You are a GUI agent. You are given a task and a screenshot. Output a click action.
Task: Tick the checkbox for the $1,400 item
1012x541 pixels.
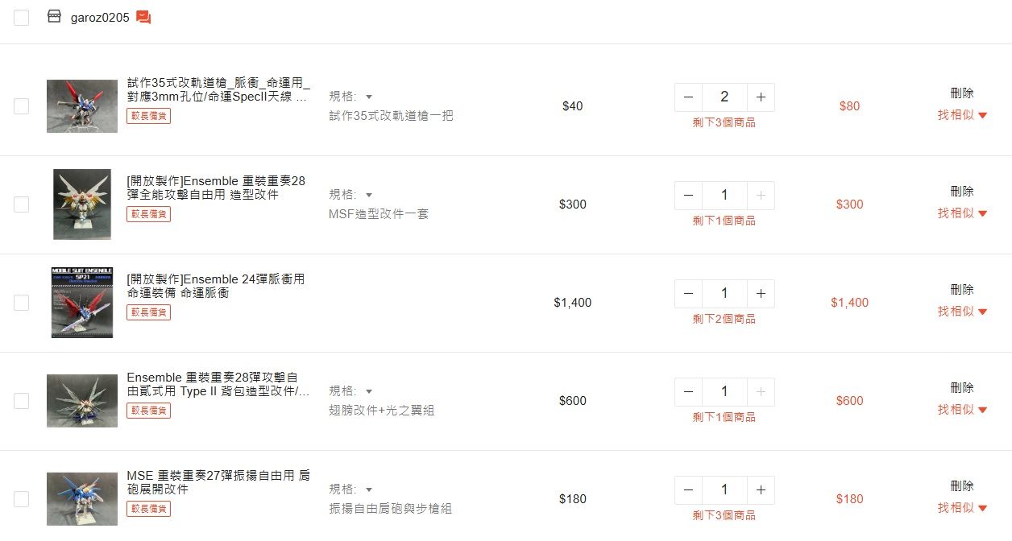coord(22,303)
